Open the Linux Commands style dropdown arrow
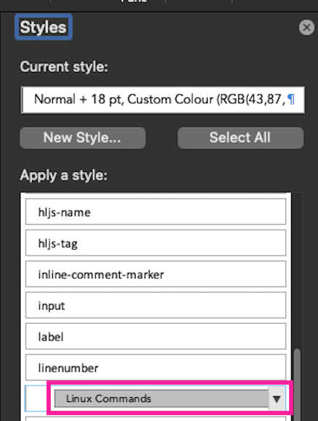 (277, 398)
